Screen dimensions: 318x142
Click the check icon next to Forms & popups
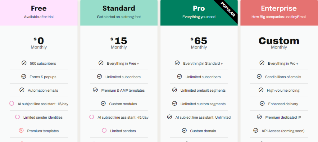(24, 76)
